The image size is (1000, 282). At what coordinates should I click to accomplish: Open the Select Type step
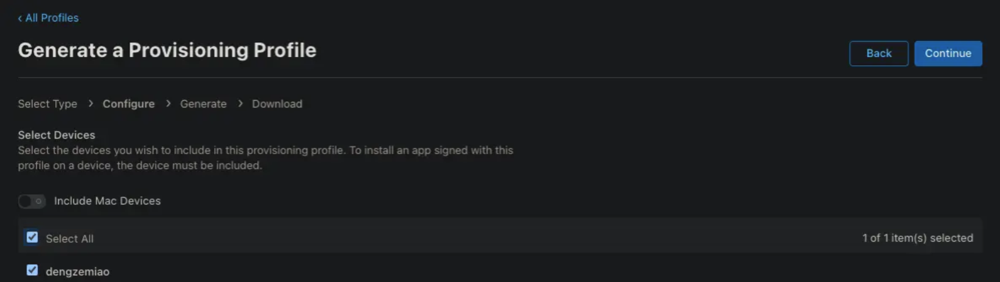coord(47,104)
